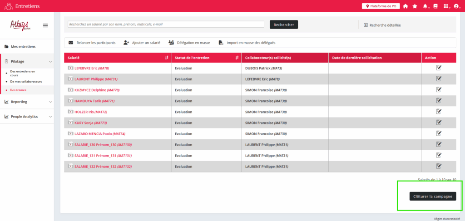Expand the Reporting sidebar section

[x=50, y=102]
